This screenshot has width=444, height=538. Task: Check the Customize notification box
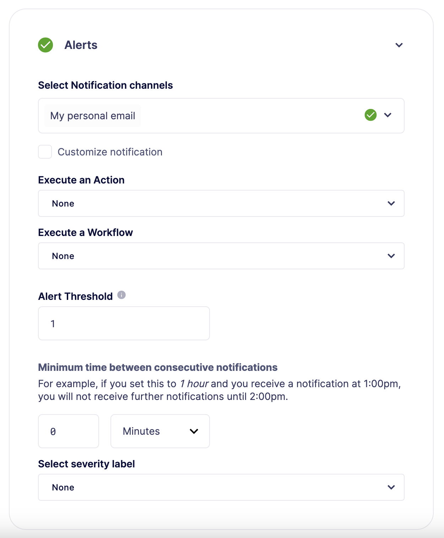(45, 152)
